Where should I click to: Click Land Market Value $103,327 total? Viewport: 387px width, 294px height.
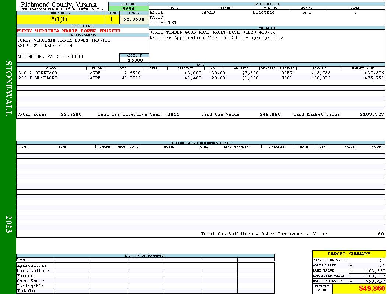tap(372, 114)
